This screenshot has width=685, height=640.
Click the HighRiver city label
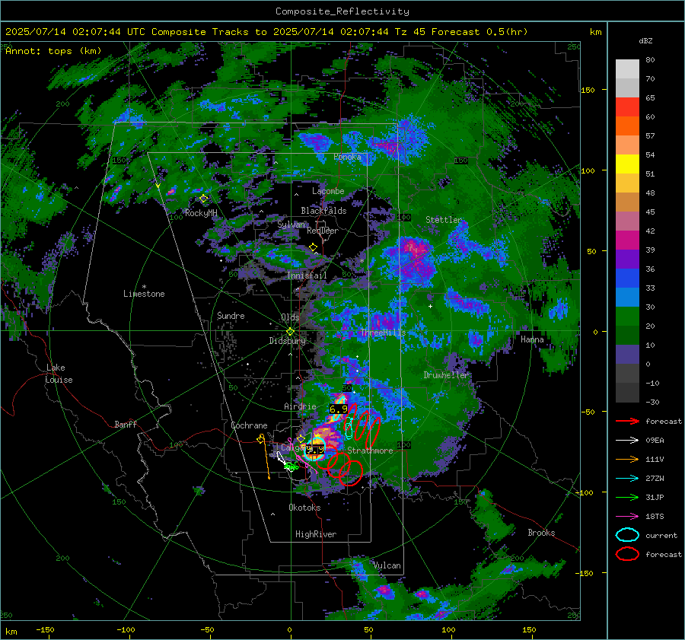click(316, 535)
